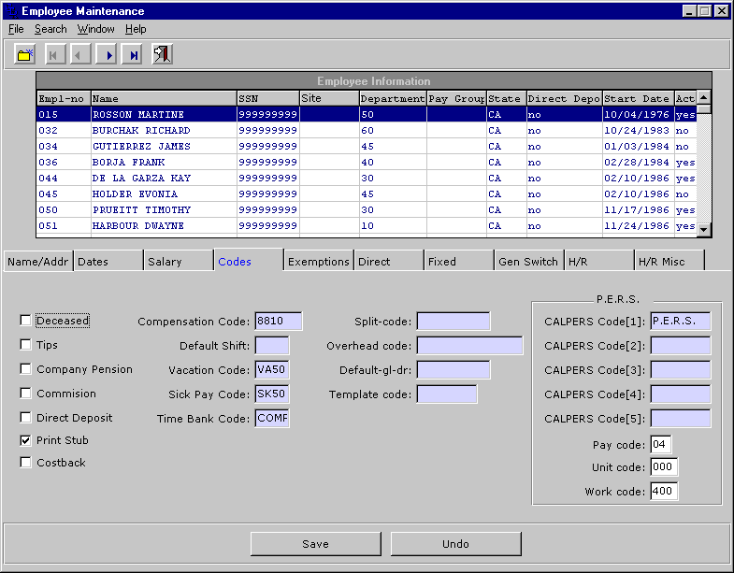The height and width of the screenshot is (573, 734).
Task: Tick the Company Pension checkbox
Action: click(x=26, y=369)
